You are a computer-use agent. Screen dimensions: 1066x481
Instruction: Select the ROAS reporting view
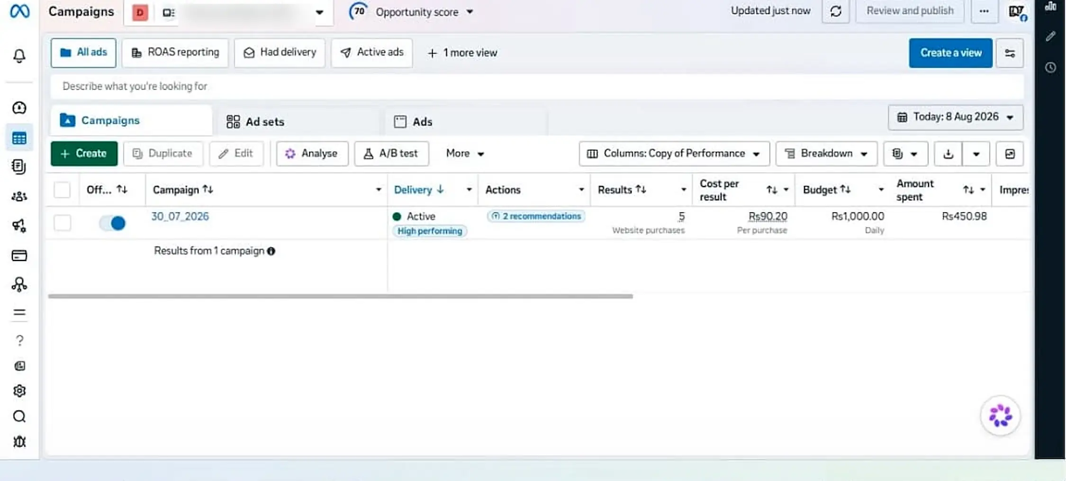(x=175, y=53)
